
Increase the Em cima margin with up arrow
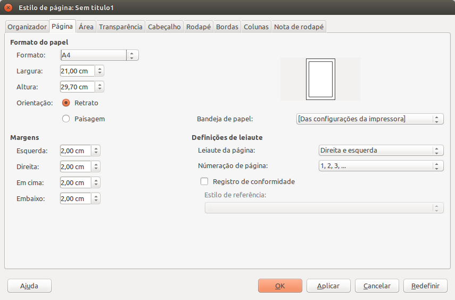[96, 180]
